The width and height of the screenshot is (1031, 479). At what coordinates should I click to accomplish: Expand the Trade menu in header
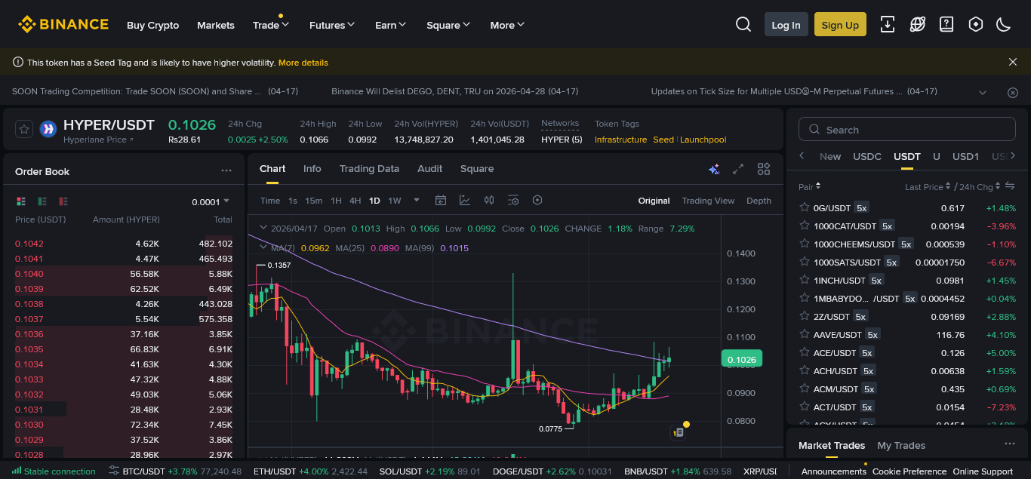coord(271,25)
